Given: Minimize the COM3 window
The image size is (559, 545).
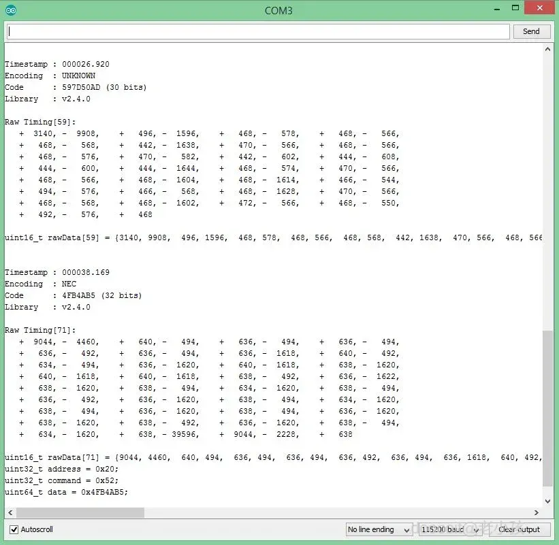Looking at the screenshot, I should 497,9.
